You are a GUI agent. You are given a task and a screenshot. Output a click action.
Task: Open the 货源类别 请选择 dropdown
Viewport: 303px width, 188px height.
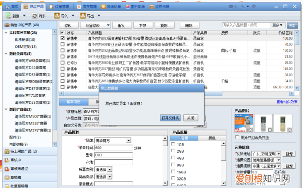pos(110,170)
